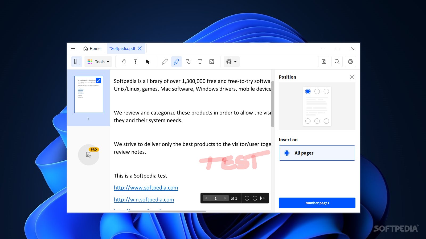The height and width of the screenshot is (239, 426).
Task: Zoom out with the minus icon
Action: pyautogui.click(x=247, y=198)
